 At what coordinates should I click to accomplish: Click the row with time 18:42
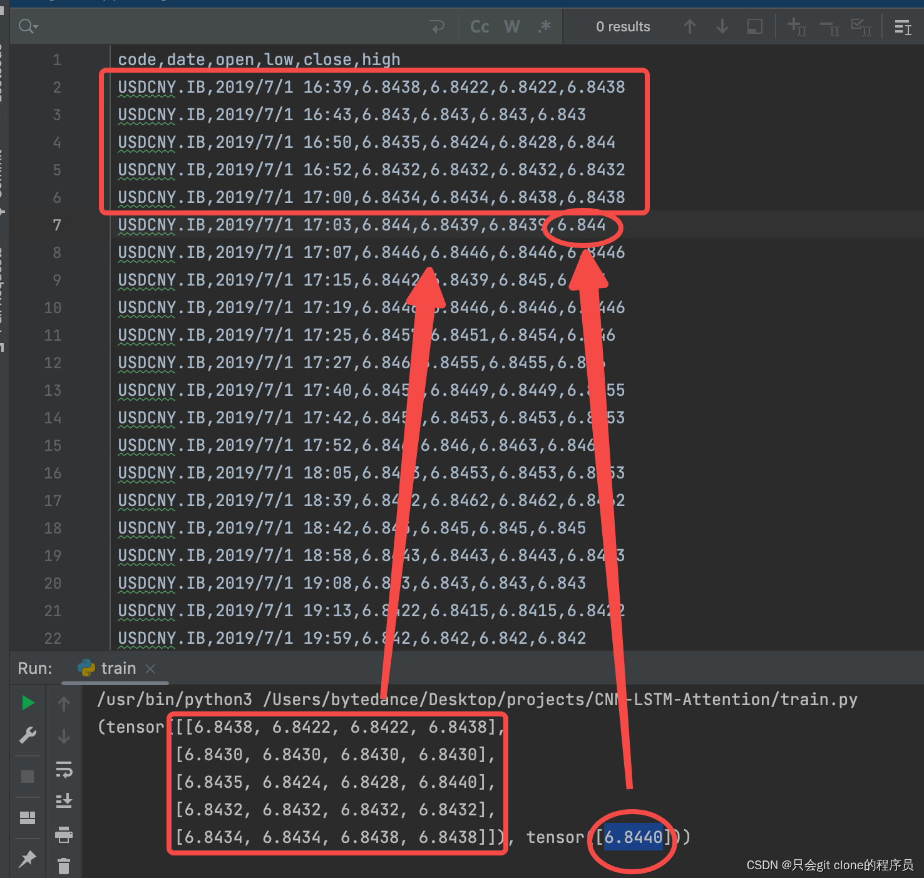pos(352,528)
